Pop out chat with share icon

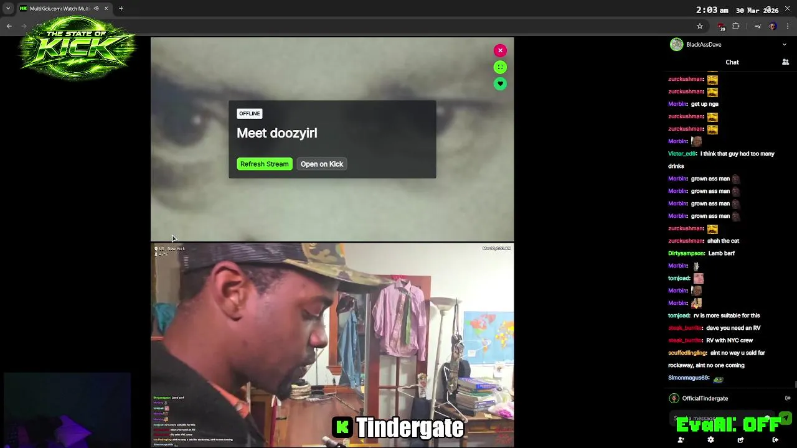[x=740, y=440]
